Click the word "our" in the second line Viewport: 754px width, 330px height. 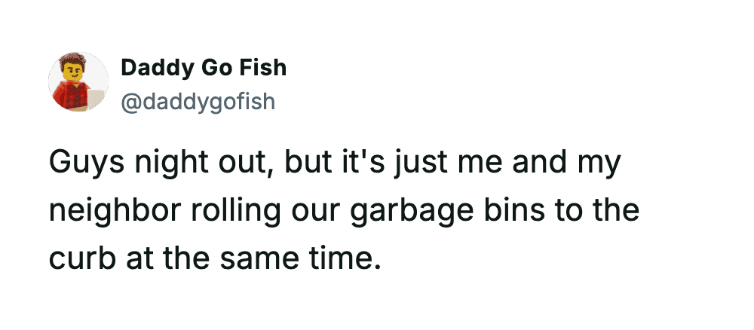point(294,211)
